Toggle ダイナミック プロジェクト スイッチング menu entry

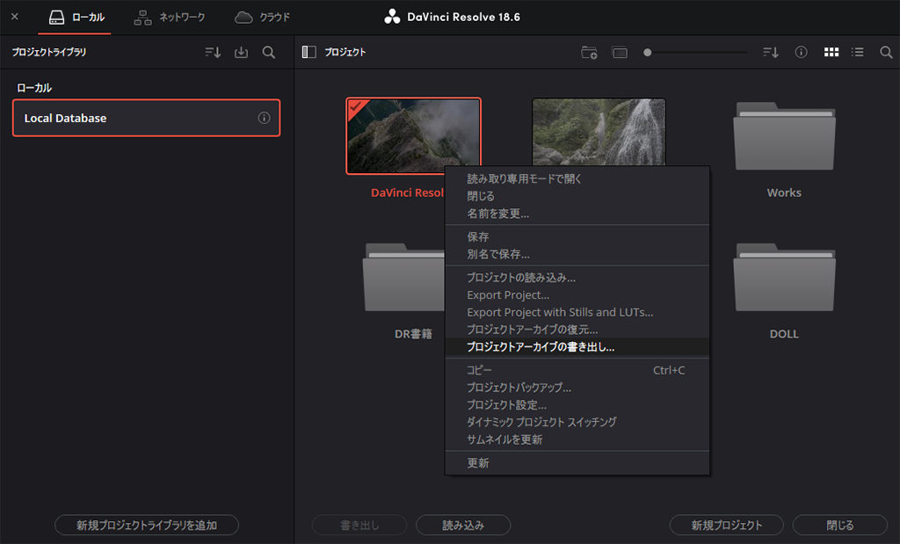pos(577,423)
